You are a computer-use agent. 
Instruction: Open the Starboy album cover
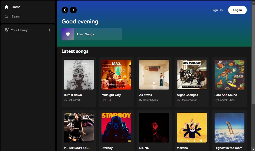116,128
